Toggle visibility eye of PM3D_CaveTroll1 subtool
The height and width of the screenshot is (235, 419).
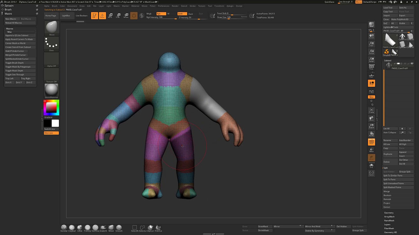412,64
